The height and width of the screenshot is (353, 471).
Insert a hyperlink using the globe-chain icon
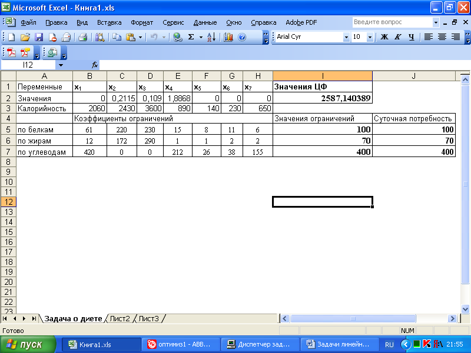(178, 37)
